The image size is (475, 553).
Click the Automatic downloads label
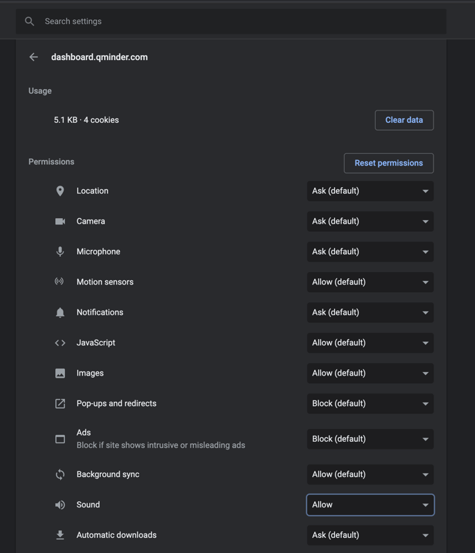117,535
